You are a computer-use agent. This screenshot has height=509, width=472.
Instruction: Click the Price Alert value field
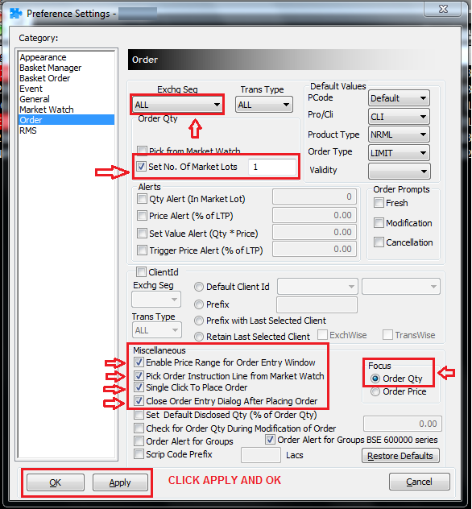point(314,215)
